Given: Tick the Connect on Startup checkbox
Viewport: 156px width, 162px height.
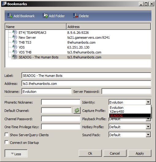Looking at the screenshot, I should [7, 142].
